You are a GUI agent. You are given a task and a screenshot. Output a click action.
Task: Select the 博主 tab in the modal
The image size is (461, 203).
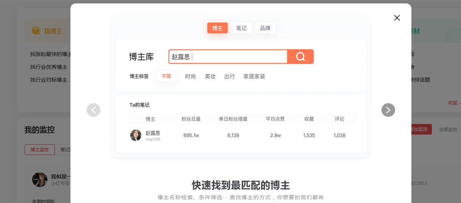[x=217, y=28]
